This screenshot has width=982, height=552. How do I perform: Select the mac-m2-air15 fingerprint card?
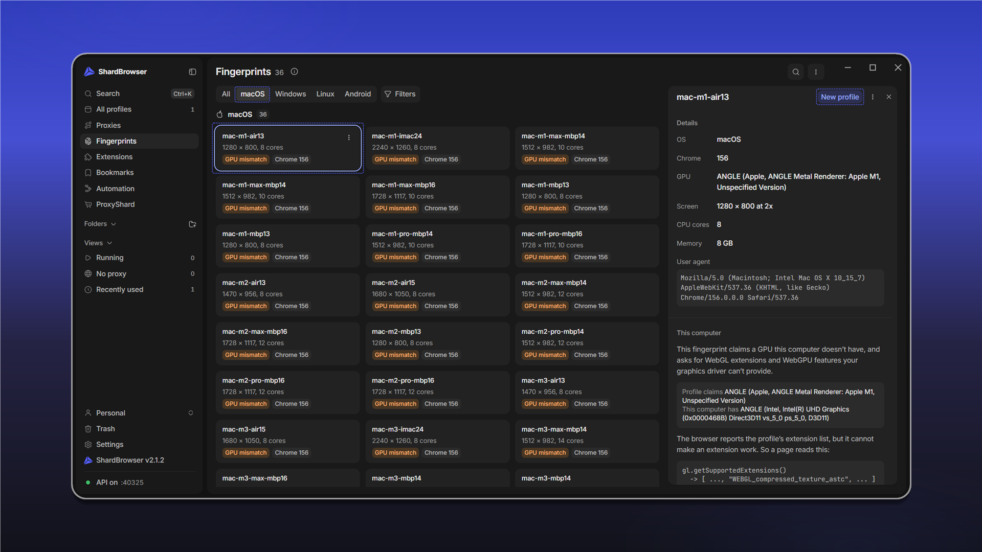(437, 294)
